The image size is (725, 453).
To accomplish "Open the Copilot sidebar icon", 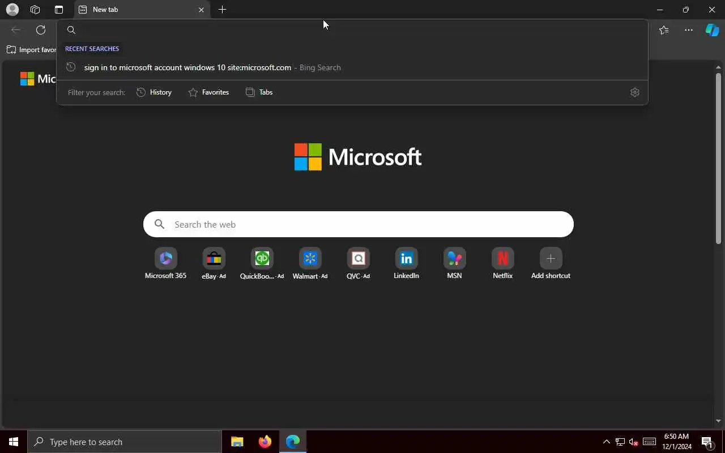I will [x=712, y=30].
